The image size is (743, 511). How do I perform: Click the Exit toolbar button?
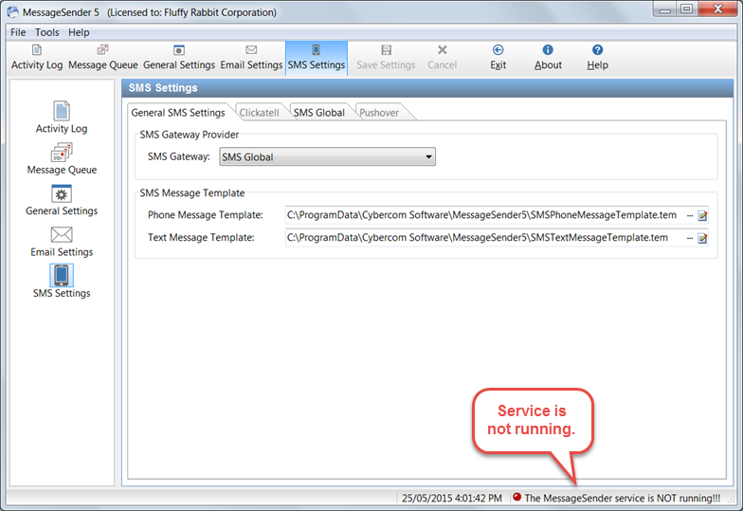tap(498, 58)
